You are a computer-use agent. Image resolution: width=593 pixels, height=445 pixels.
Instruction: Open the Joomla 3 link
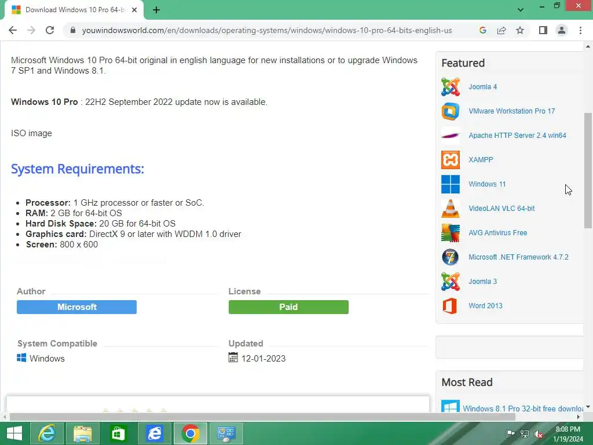pos(482,282)
